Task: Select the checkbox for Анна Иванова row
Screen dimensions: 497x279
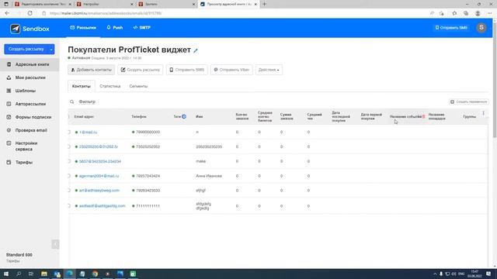Action: (x=69, y=176)
